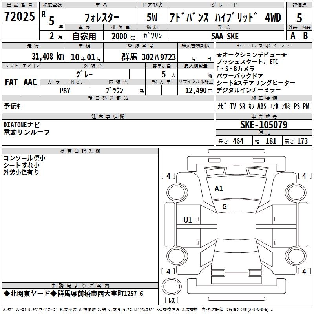The height and width of the screenshot is (314, 314).
Task: Click the bottom-right tire rating 4
Action: click(x=304, y=272)
